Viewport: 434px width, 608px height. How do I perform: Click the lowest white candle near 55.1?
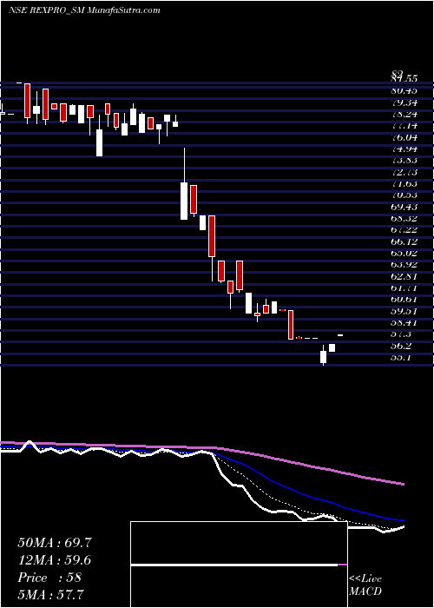pos(323,357)
